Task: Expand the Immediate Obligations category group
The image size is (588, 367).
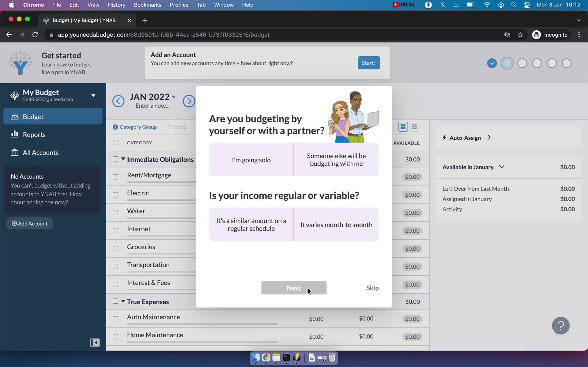Action: [x=123, y=159]
